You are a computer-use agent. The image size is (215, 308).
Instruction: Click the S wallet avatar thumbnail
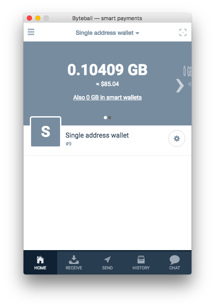click(x=46, y=132)
